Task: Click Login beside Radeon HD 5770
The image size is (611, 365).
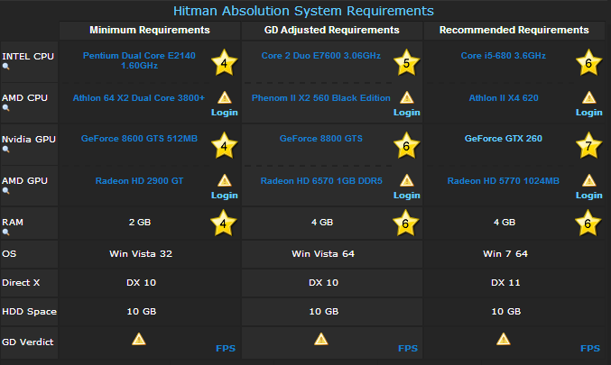Action: pyautogui.click(x=589, y=196)
